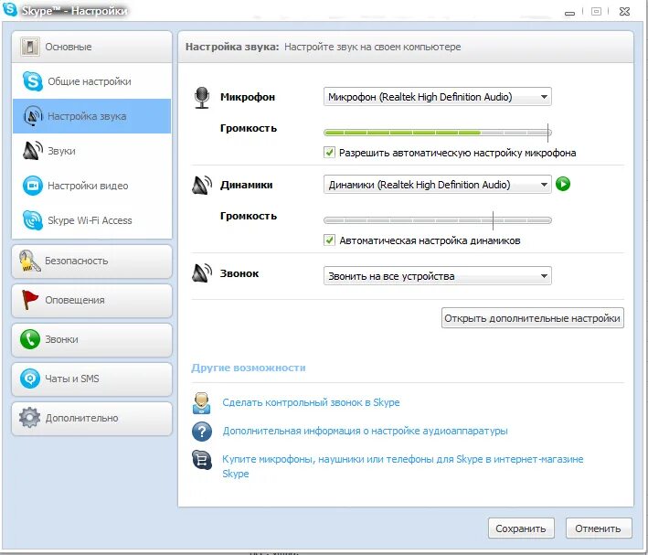Close the Skype settings window

tap(624, 12)
